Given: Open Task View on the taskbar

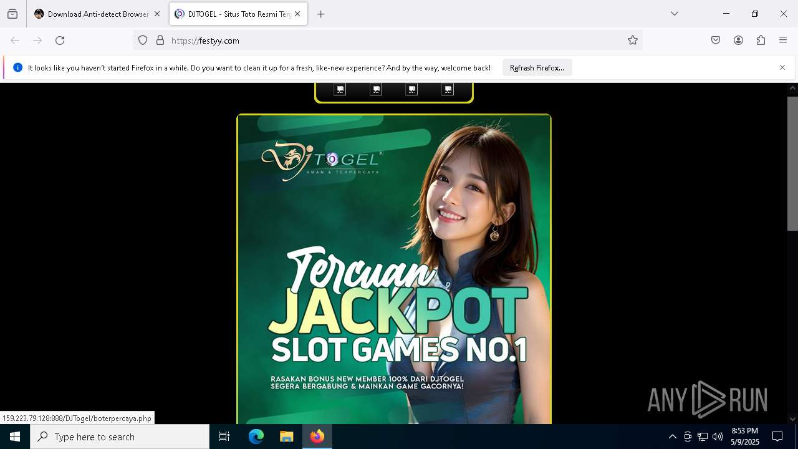Looking at the screenshot, I should click(x=224, y=437).
